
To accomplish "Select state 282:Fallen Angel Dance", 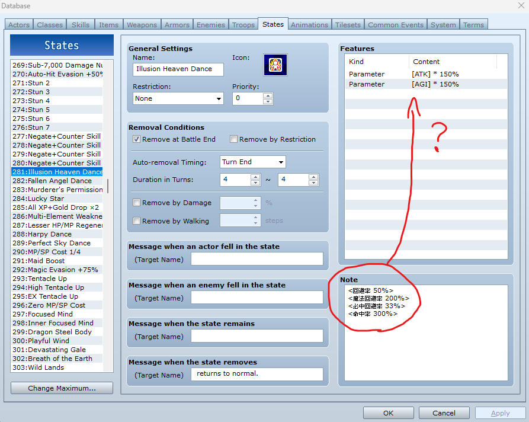I will tap(57, 181).
